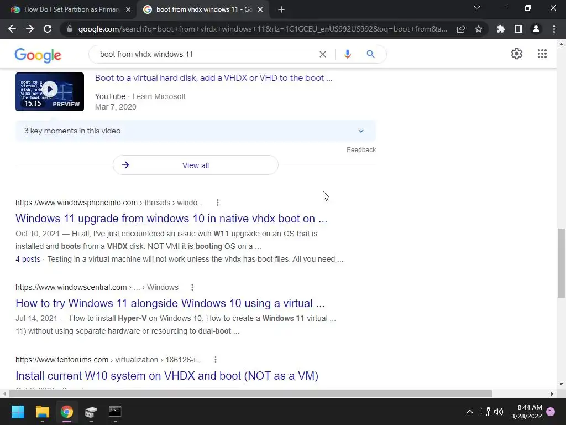Open the Command Prompt taskbar icon
The image size is (566, 425).
click(x=115, y=412)
